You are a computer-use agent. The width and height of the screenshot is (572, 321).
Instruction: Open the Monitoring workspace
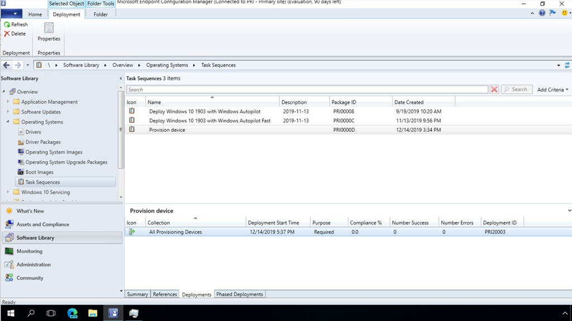[x=29, y=251]
